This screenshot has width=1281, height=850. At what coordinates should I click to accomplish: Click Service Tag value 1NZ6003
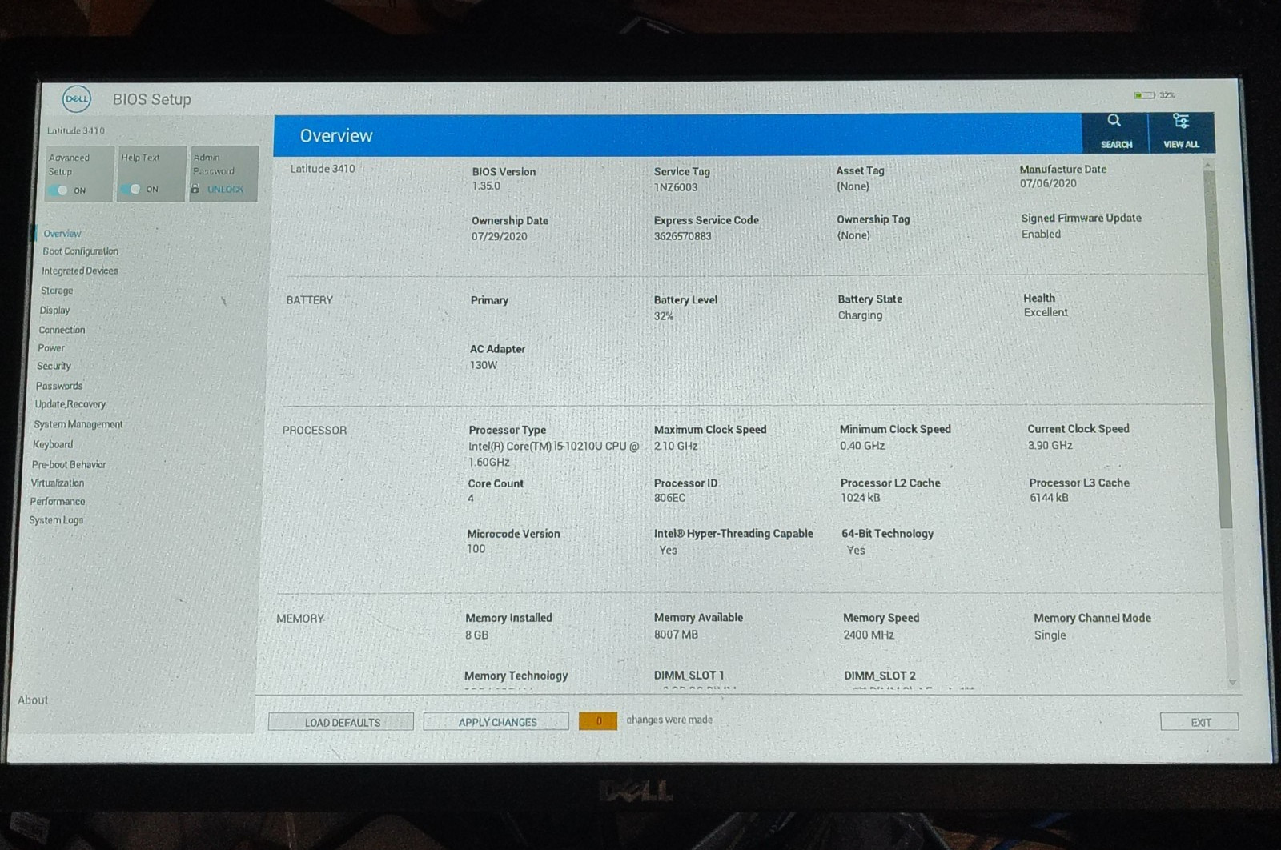[x=676, y=187]
